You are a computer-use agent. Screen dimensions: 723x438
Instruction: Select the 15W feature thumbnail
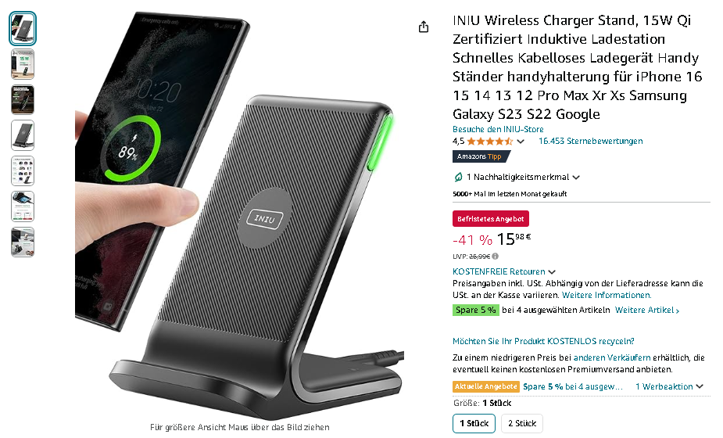23,64
